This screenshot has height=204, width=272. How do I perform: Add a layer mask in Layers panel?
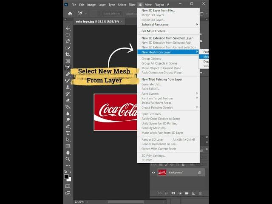point(173,193)
